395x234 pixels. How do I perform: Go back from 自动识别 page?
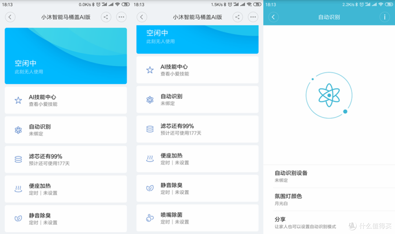coord(273,17)
